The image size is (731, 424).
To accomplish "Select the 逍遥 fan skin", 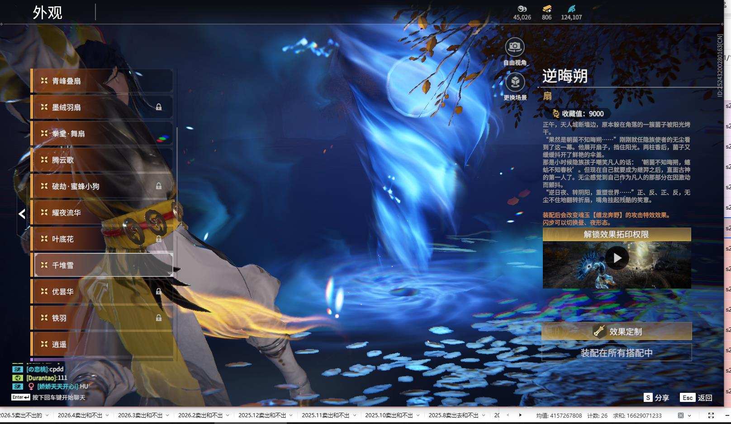I will click(x=102, y=344).
